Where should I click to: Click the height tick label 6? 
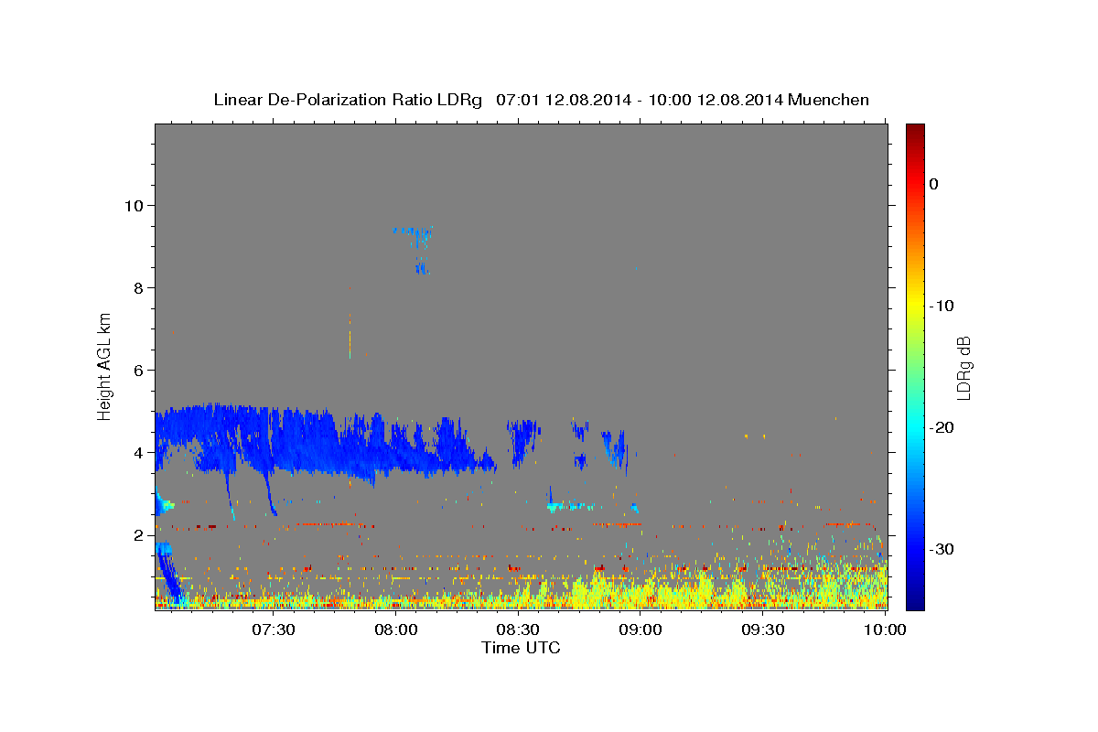[136, 370]
